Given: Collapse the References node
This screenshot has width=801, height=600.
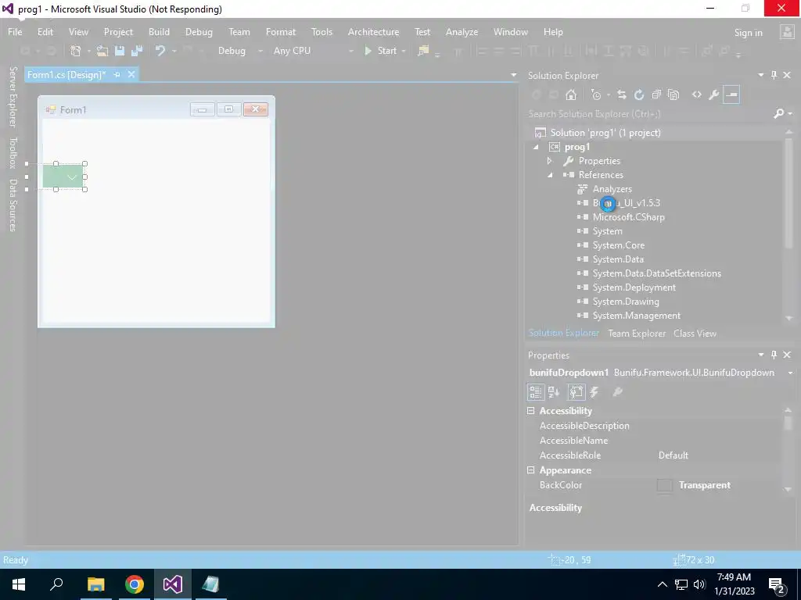Looking at the screenshot, I should [x=550, y=175].
